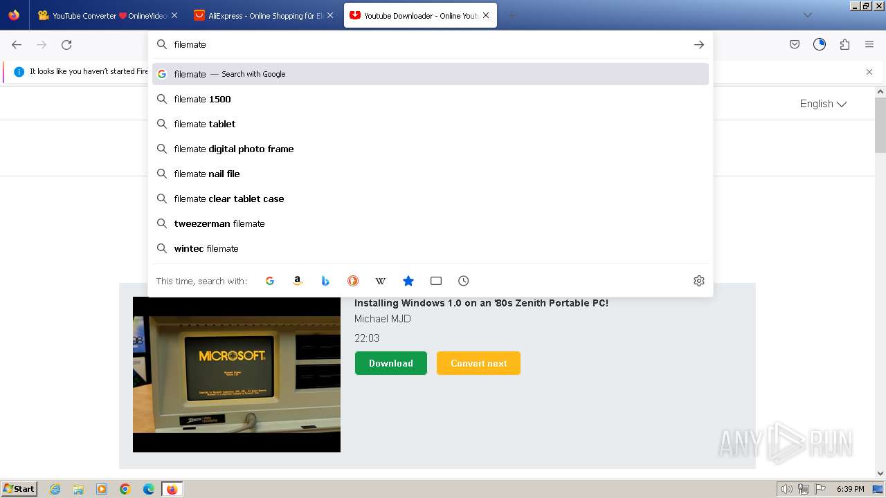This screenshot has width=886, height=498.
Task: Select suggestion 'filemate nail file'
Action: click(431, 174)
